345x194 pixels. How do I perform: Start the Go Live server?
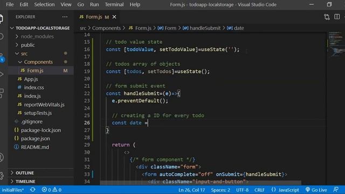(316, 190)
